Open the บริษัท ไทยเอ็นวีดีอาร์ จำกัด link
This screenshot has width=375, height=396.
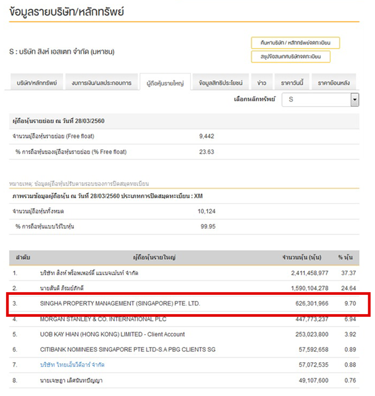click(x=72, y=365)
